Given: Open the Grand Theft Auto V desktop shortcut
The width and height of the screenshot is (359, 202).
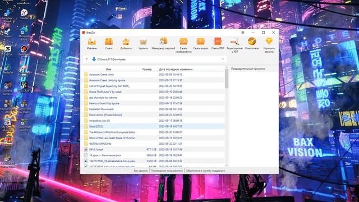Looking at the screenshot, I should click(x=24, y=125).
